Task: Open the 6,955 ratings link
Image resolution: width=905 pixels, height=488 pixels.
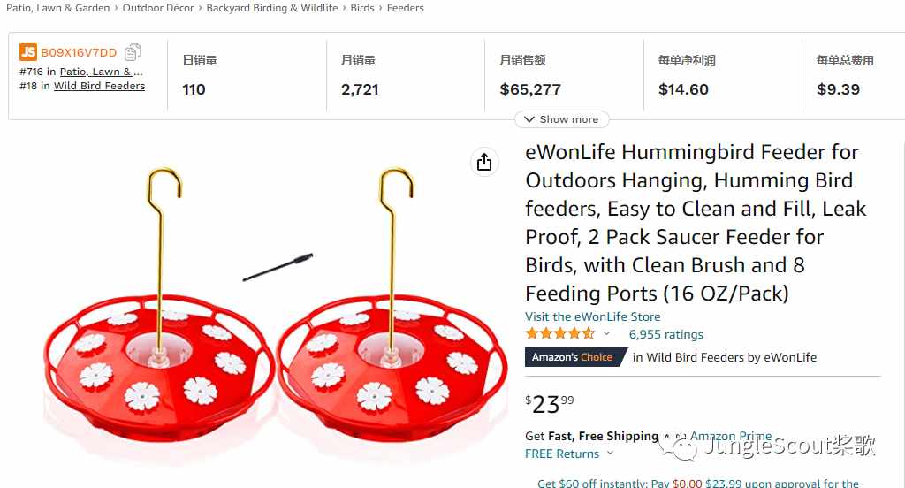Action: tap(666, 334)
